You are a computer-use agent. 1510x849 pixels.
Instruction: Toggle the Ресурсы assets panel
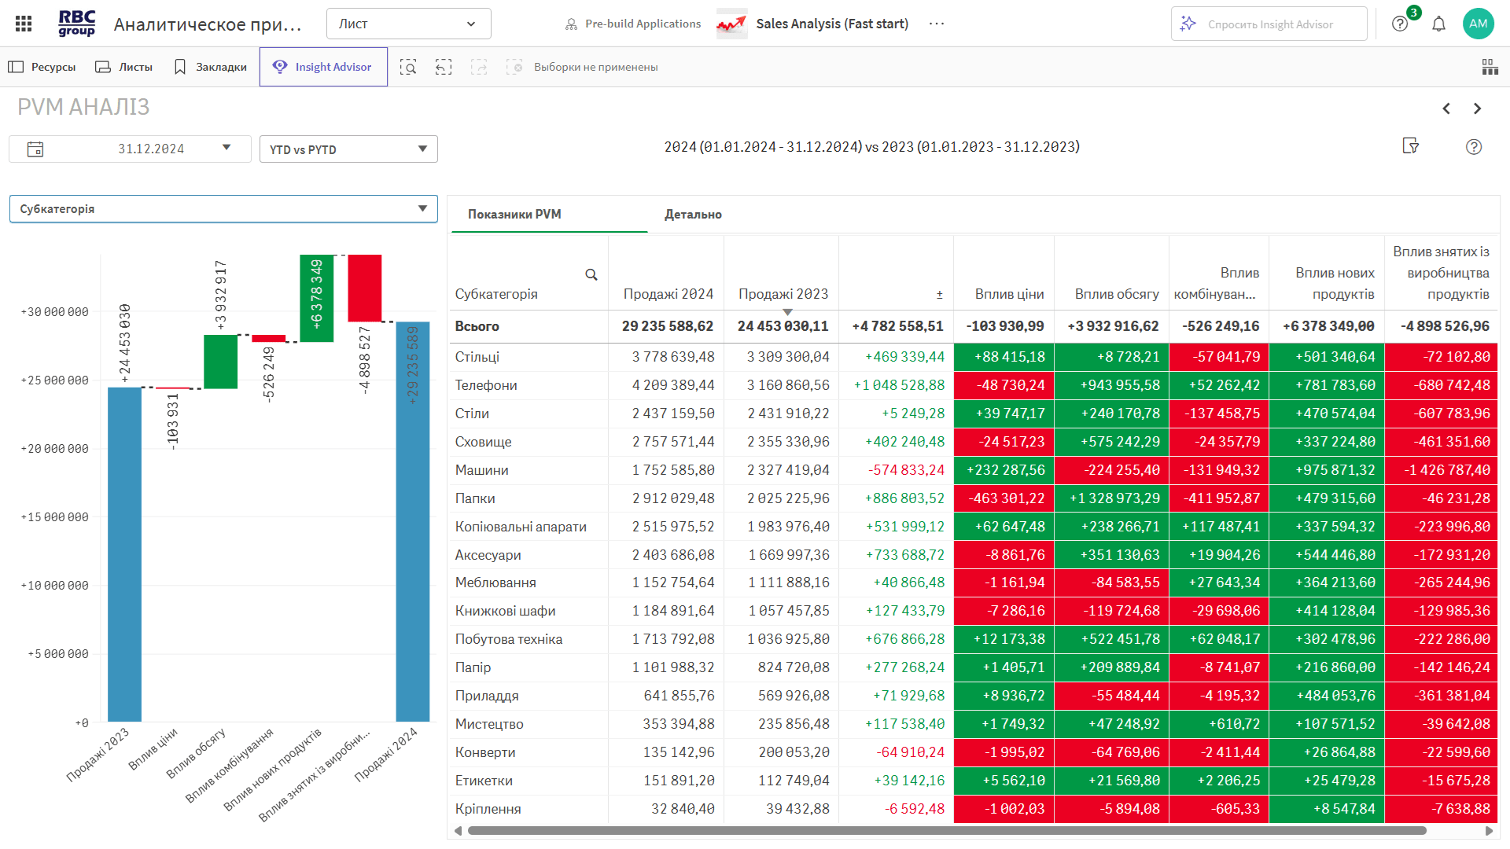(42, 67)
